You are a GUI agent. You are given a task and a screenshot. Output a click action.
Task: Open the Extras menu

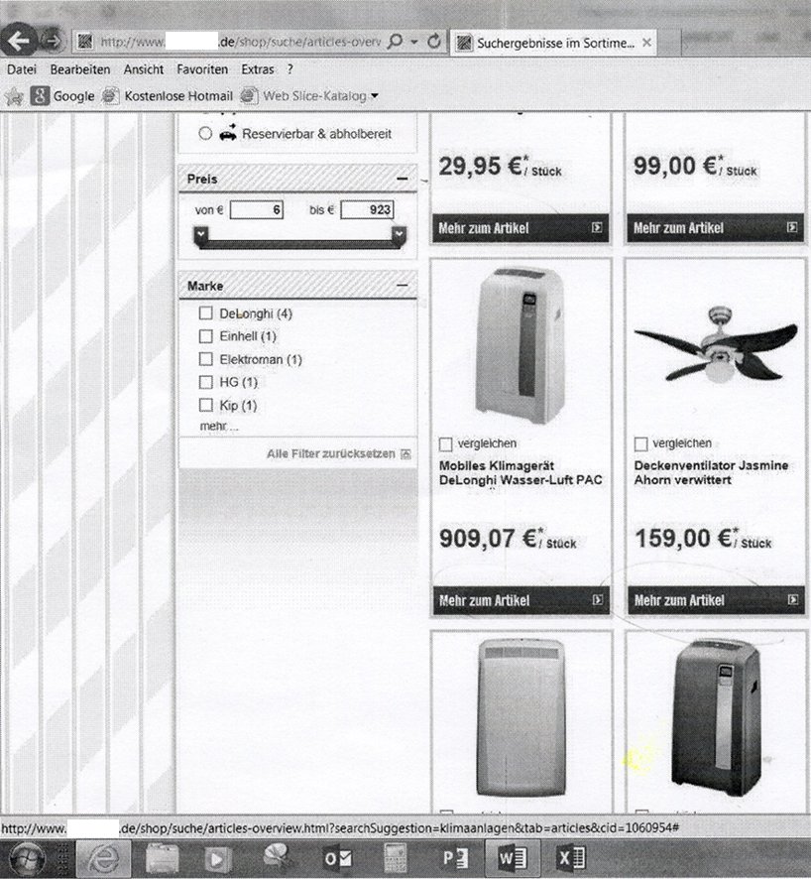tap(258, 69)
